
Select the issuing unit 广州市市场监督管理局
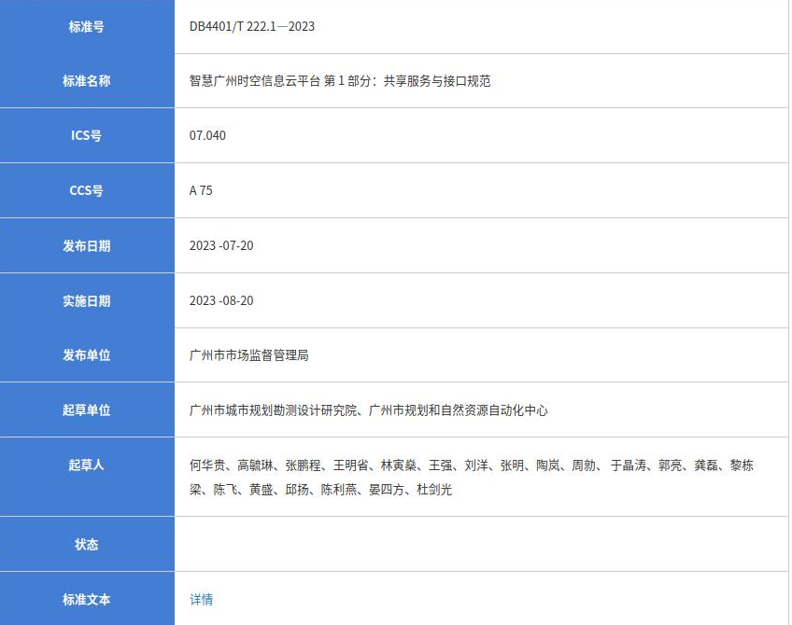point(249,355)
